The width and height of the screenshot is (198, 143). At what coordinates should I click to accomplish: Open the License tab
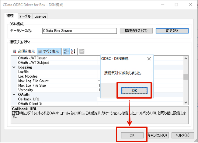click(x=40, y=16)
